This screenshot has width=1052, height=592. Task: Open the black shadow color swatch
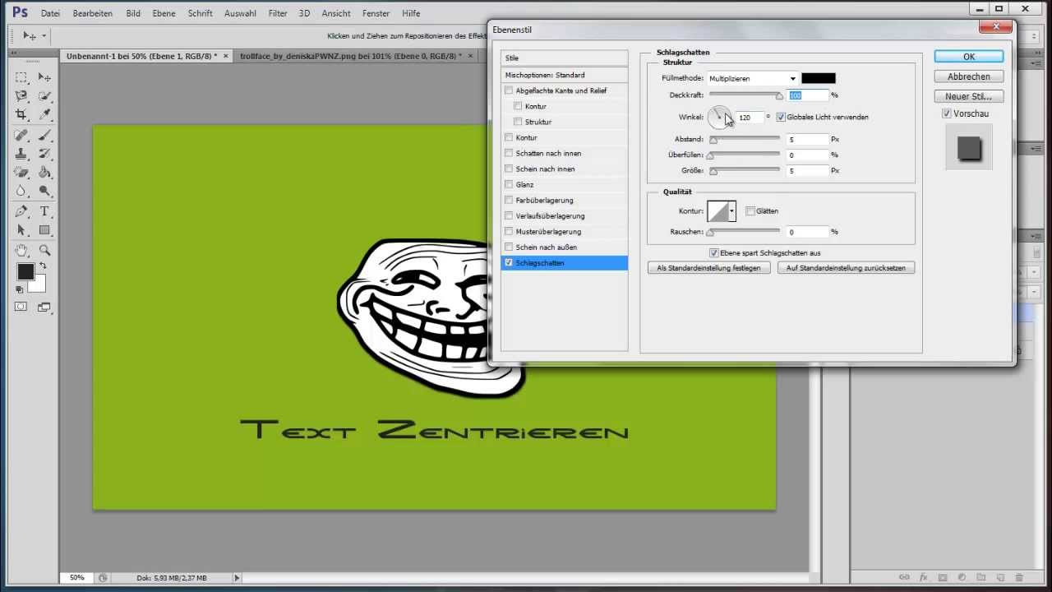[x=819, y=78]
